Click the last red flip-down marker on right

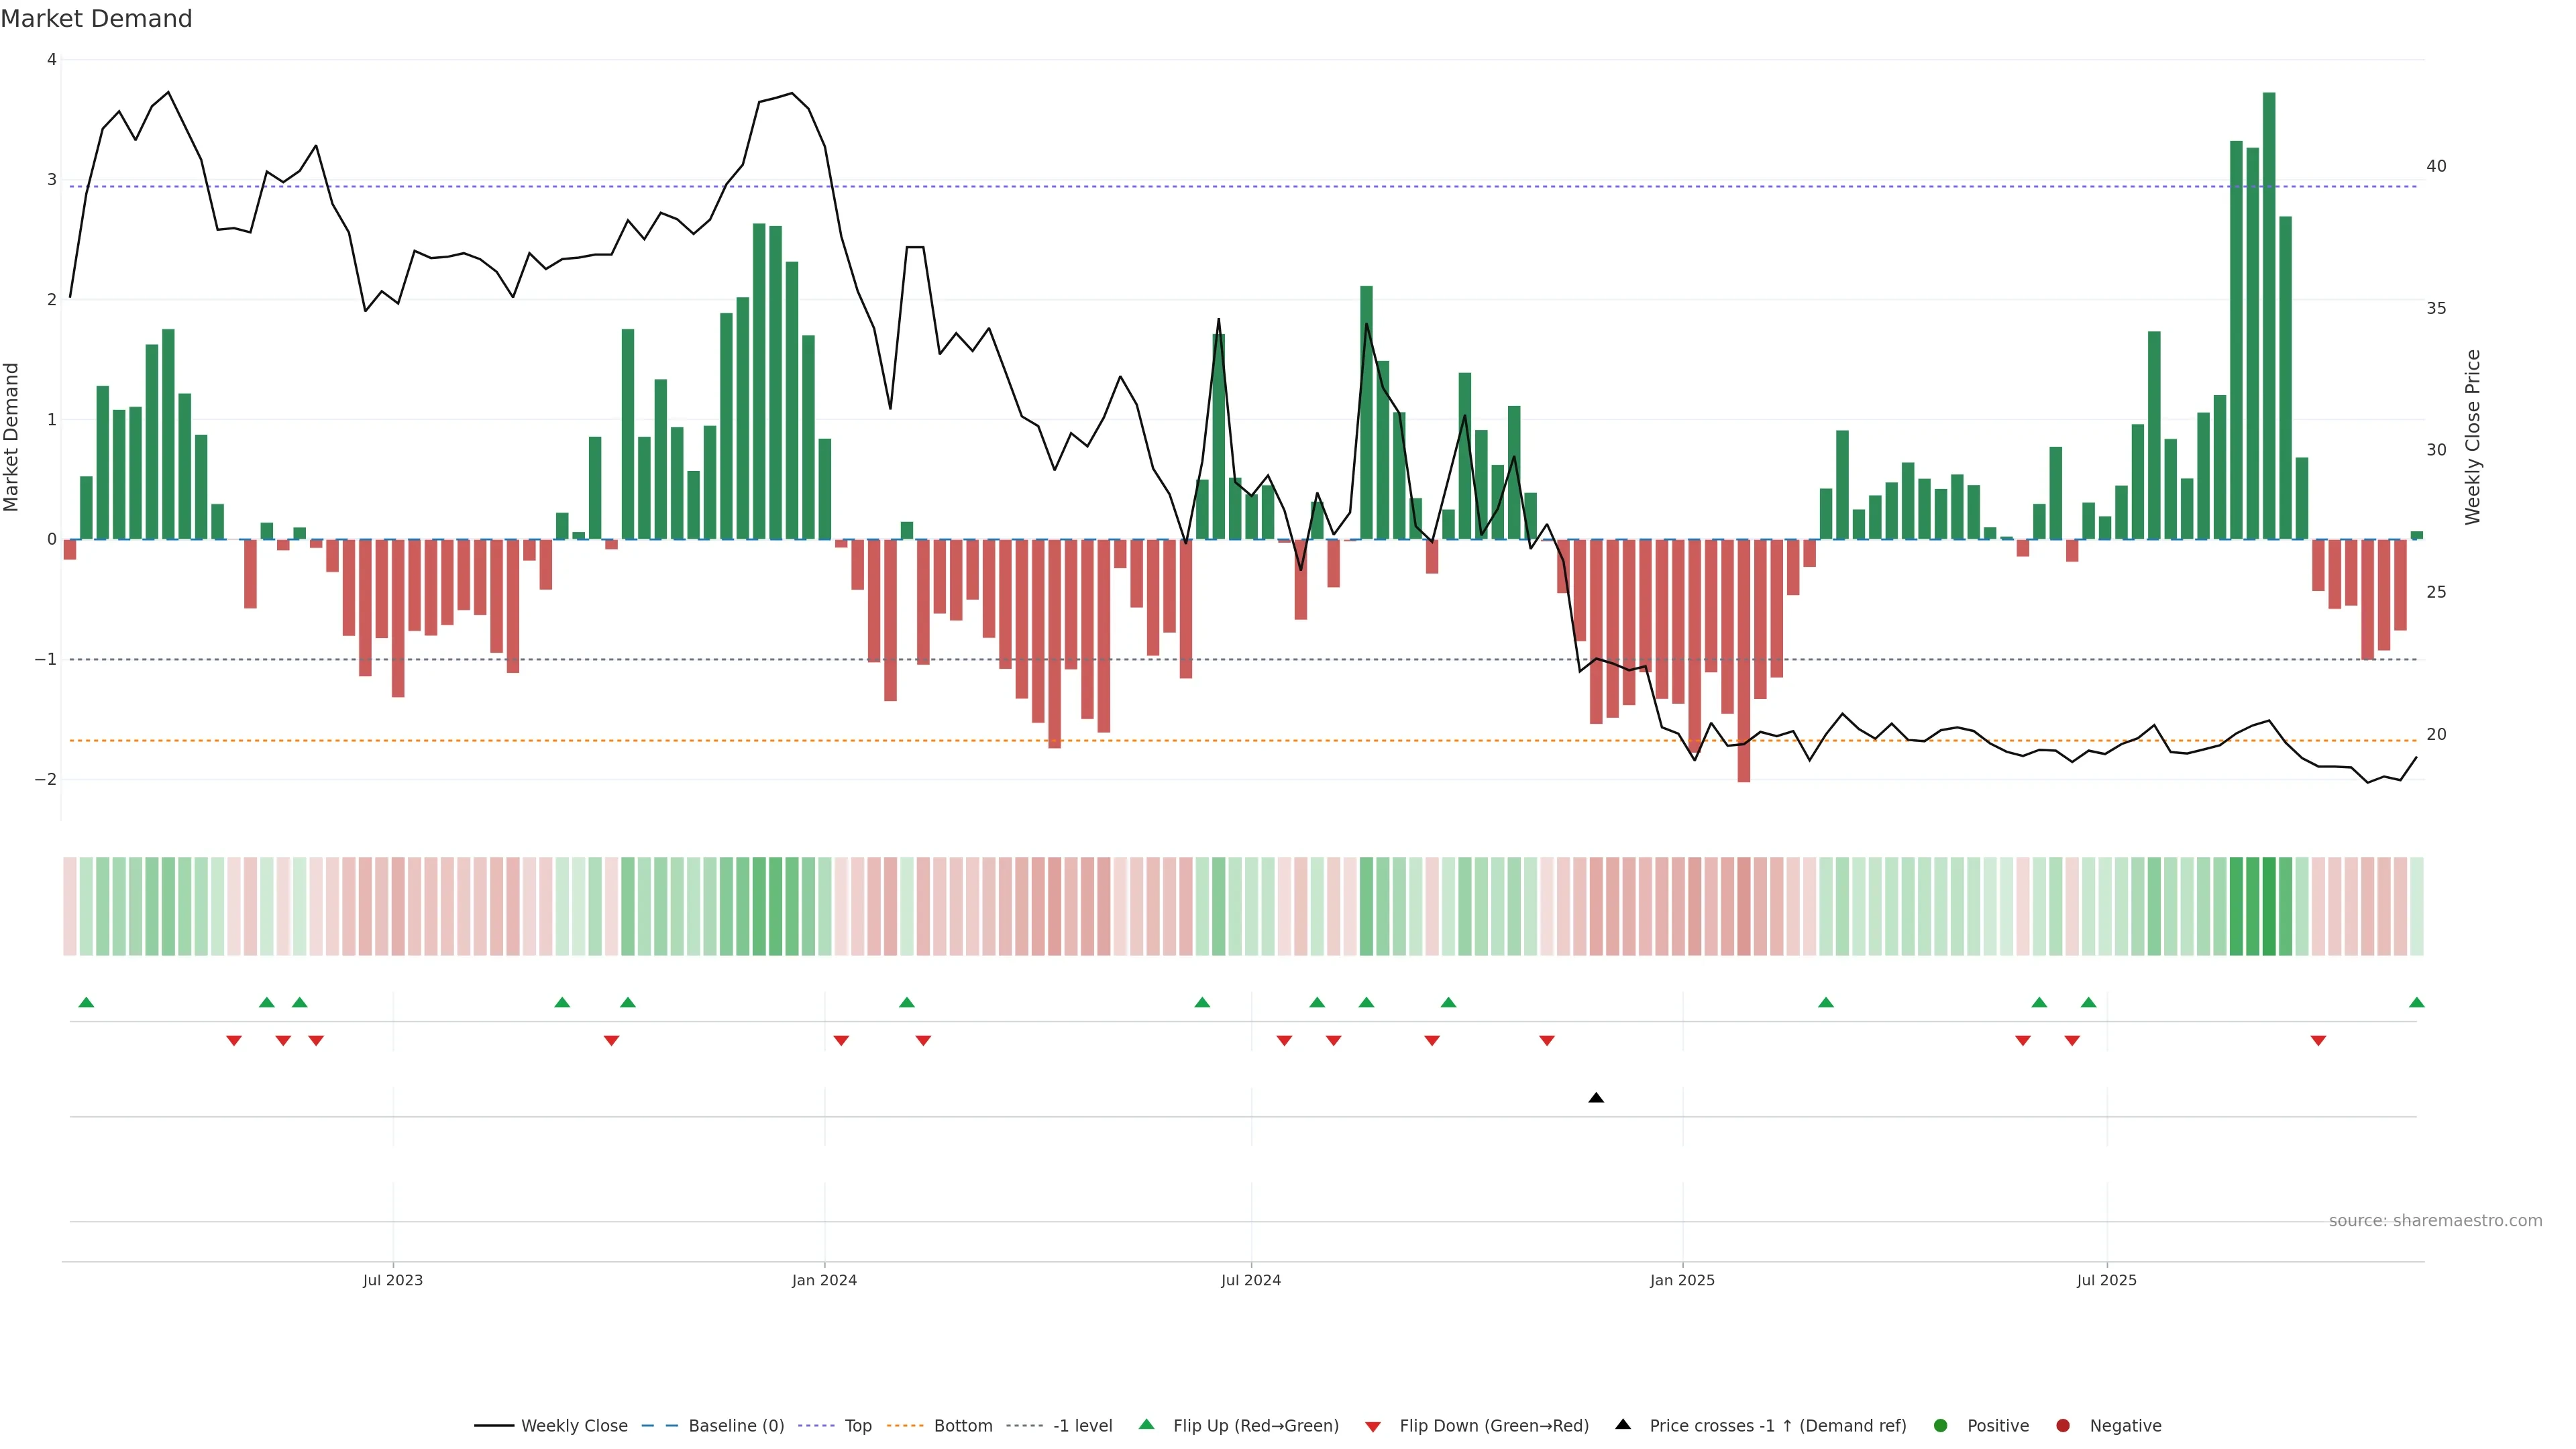(x=2318, y=1041)
